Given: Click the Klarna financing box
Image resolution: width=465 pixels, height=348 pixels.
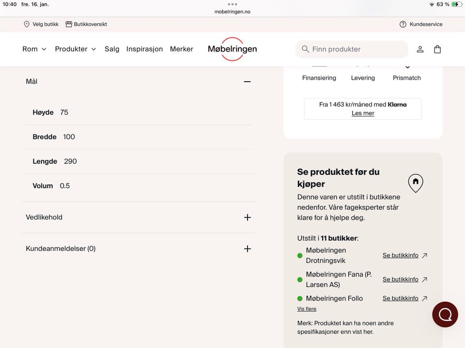Looking at the screenshot, I should point(363,109).
